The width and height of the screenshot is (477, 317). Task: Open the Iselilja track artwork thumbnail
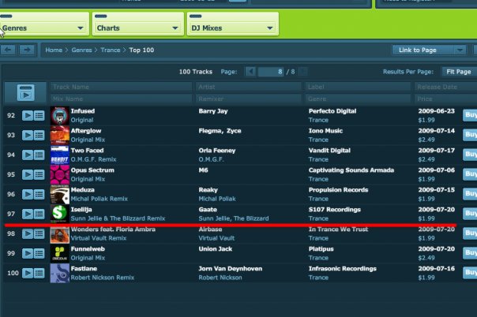59,214
